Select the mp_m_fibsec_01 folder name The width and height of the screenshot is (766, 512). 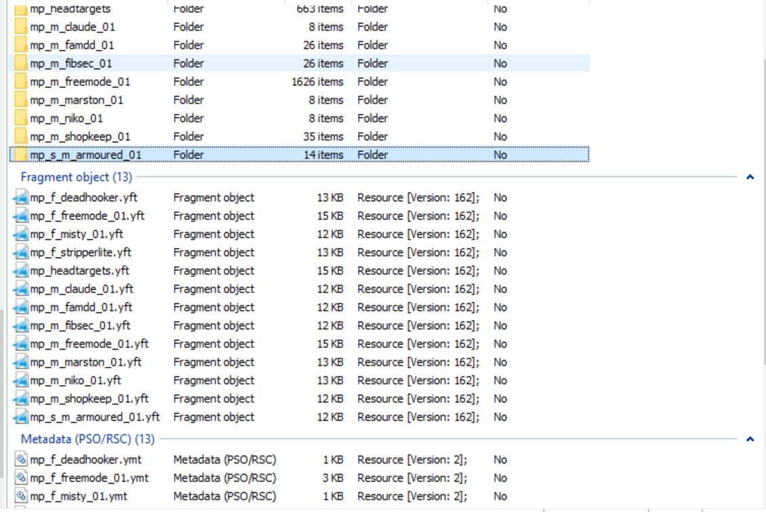[70, 64]
